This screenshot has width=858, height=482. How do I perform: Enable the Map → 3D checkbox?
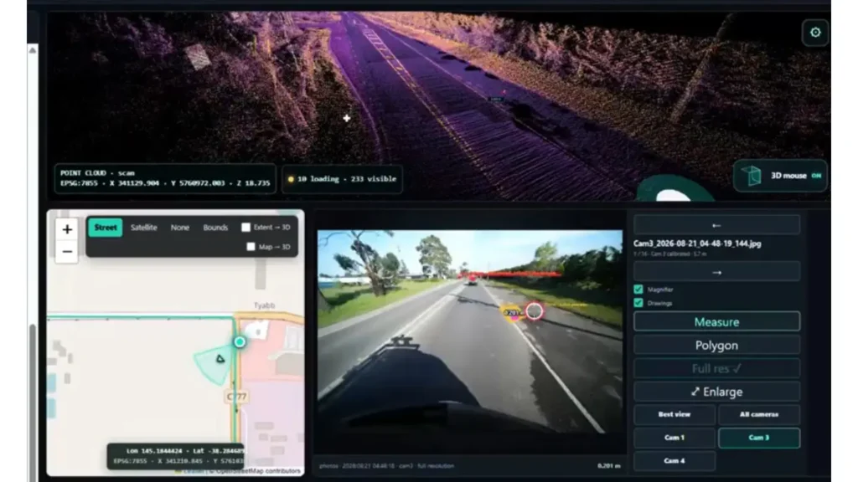coord(251,247)
